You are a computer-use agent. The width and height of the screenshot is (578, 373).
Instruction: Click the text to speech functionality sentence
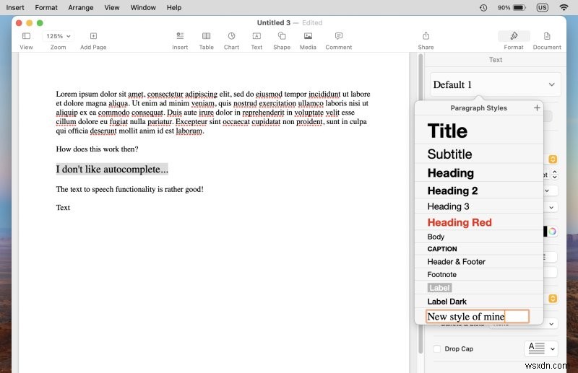click(130, 189)
